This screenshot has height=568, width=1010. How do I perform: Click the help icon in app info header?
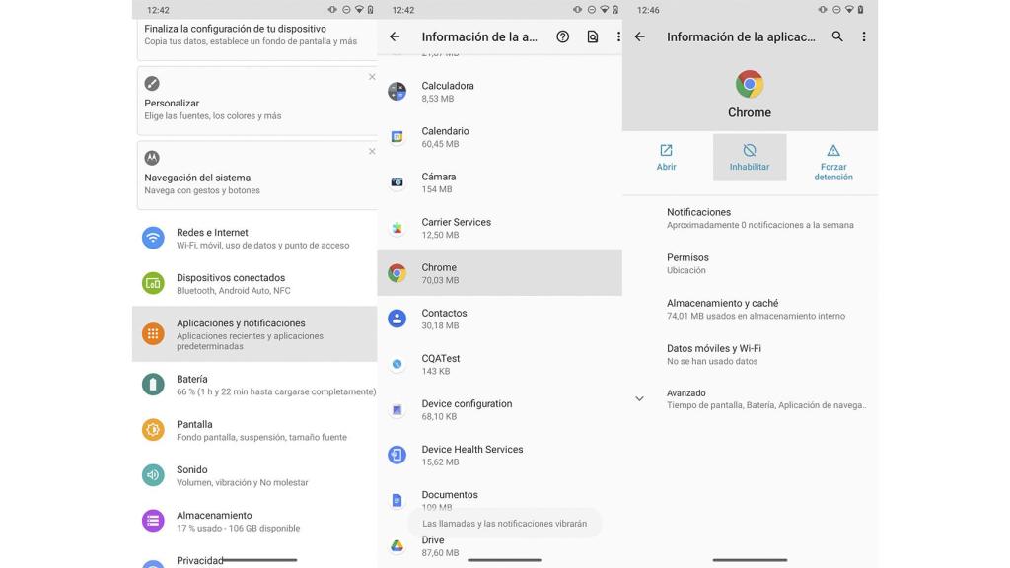pos(561,35)
